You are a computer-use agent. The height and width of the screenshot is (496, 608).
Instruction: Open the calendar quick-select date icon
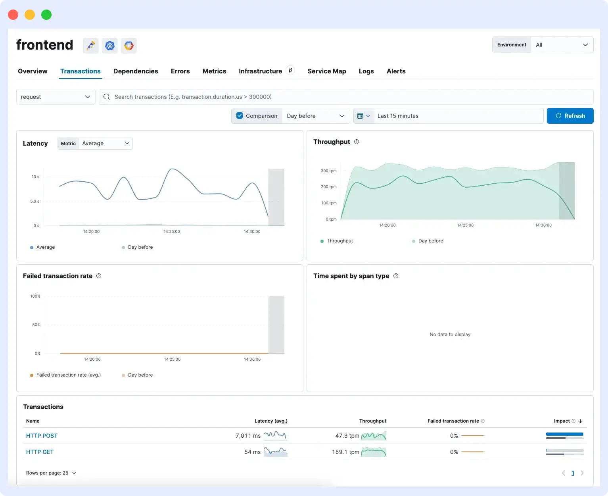click(x=363, y=116)
